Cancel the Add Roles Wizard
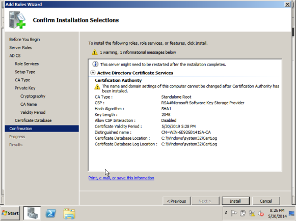This screenshot has width=296, height=221. [266, 201]
